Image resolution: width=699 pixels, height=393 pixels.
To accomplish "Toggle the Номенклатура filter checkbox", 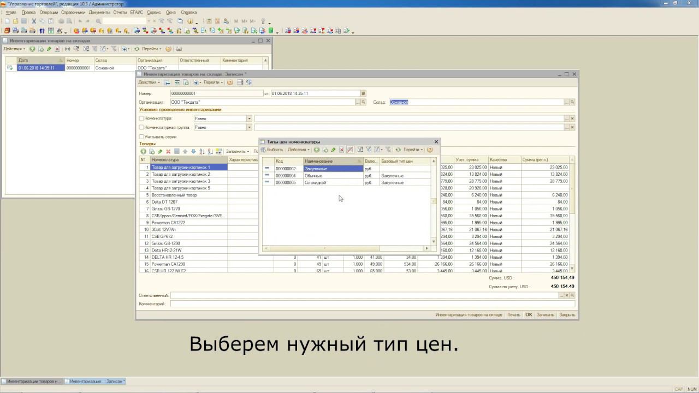I will pyautogui.click(x=141, y=118).
